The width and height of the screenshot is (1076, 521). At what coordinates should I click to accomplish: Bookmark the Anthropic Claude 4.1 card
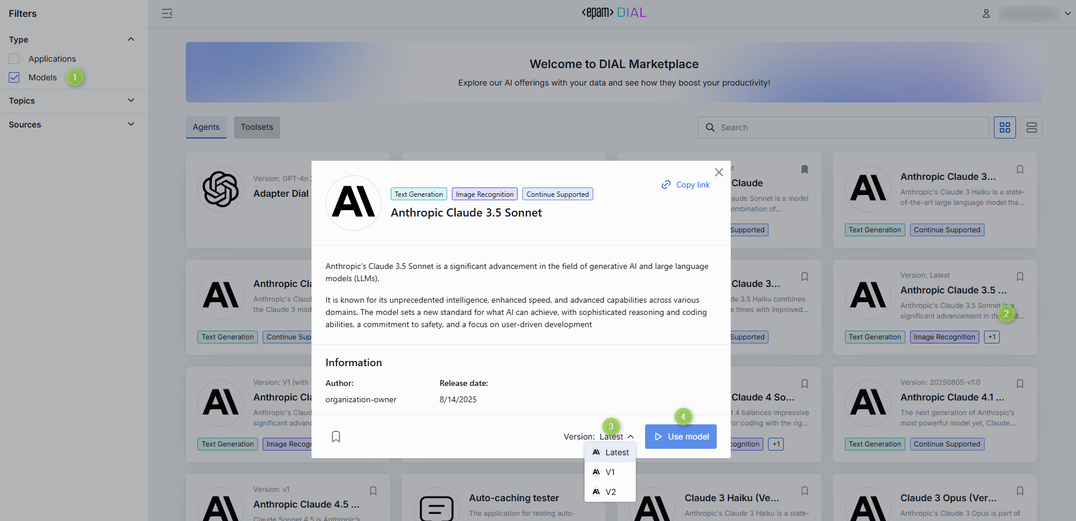(1020, 384)
